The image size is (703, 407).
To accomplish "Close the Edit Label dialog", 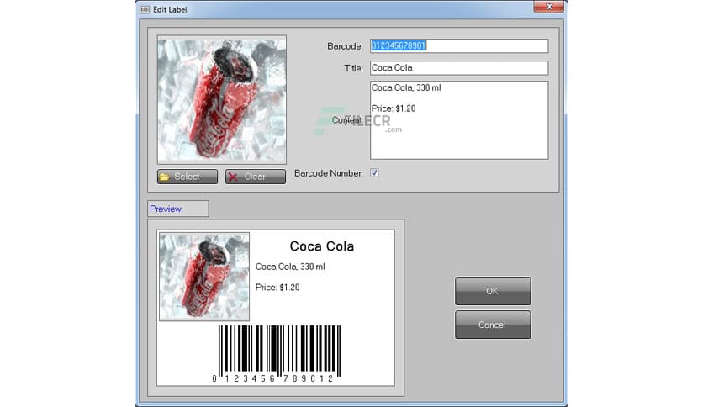I will click(x=547, y=7).
